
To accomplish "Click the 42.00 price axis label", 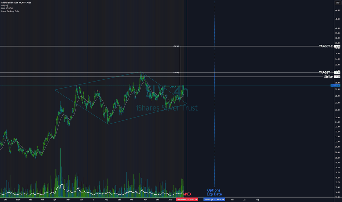I will point(338,19).
